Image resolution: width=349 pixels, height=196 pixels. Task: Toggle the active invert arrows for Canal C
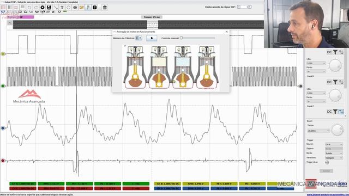341,112
